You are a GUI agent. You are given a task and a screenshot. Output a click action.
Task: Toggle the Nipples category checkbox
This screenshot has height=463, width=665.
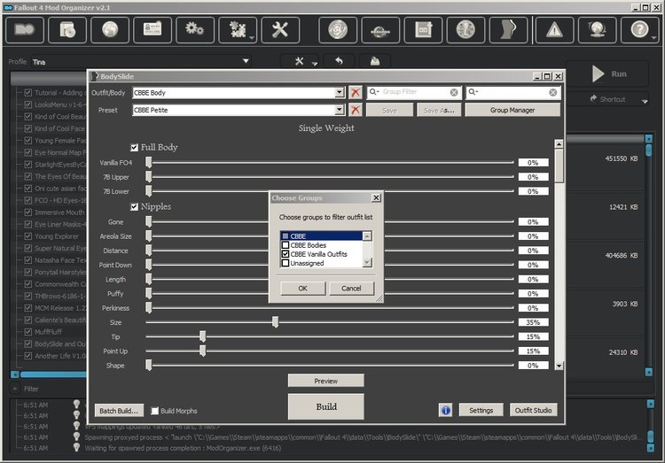point(134,207)
